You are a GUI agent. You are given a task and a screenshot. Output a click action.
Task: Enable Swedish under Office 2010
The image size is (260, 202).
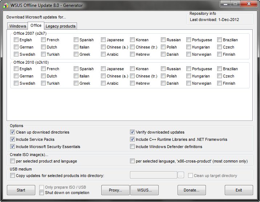(x=16, y=83)
